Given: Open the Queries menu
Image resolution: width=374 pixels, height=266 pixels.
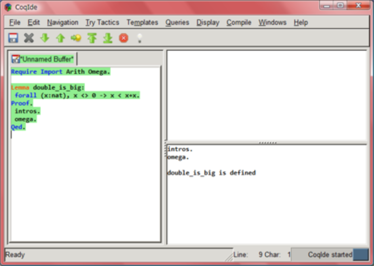Looking at the screenshot, I should tap(177, 22).
